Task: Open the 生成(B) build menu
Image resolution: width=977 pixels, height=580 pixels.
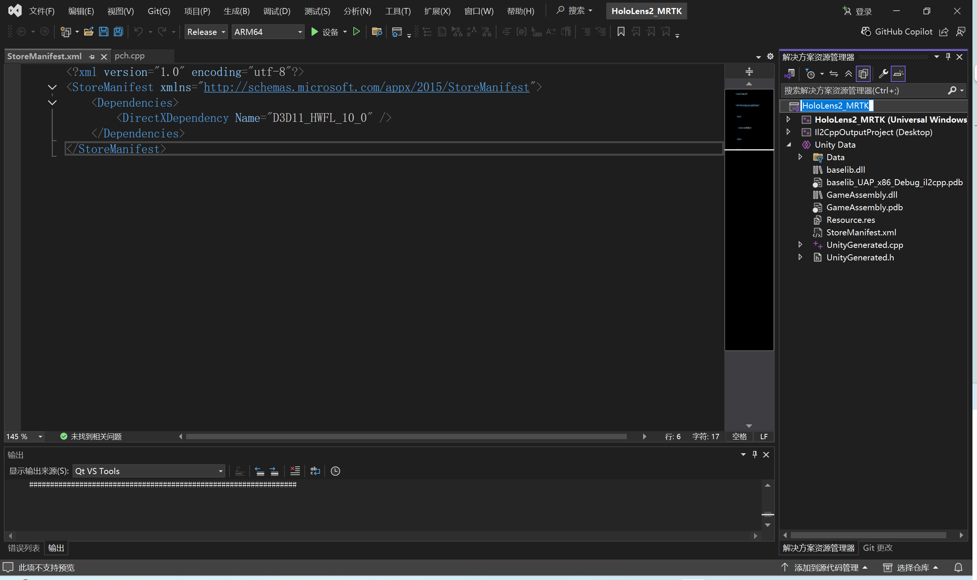Action: coord(236,11)
